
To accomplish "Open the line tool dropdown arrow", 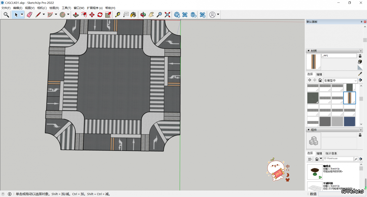I will [x=44, y=15].
